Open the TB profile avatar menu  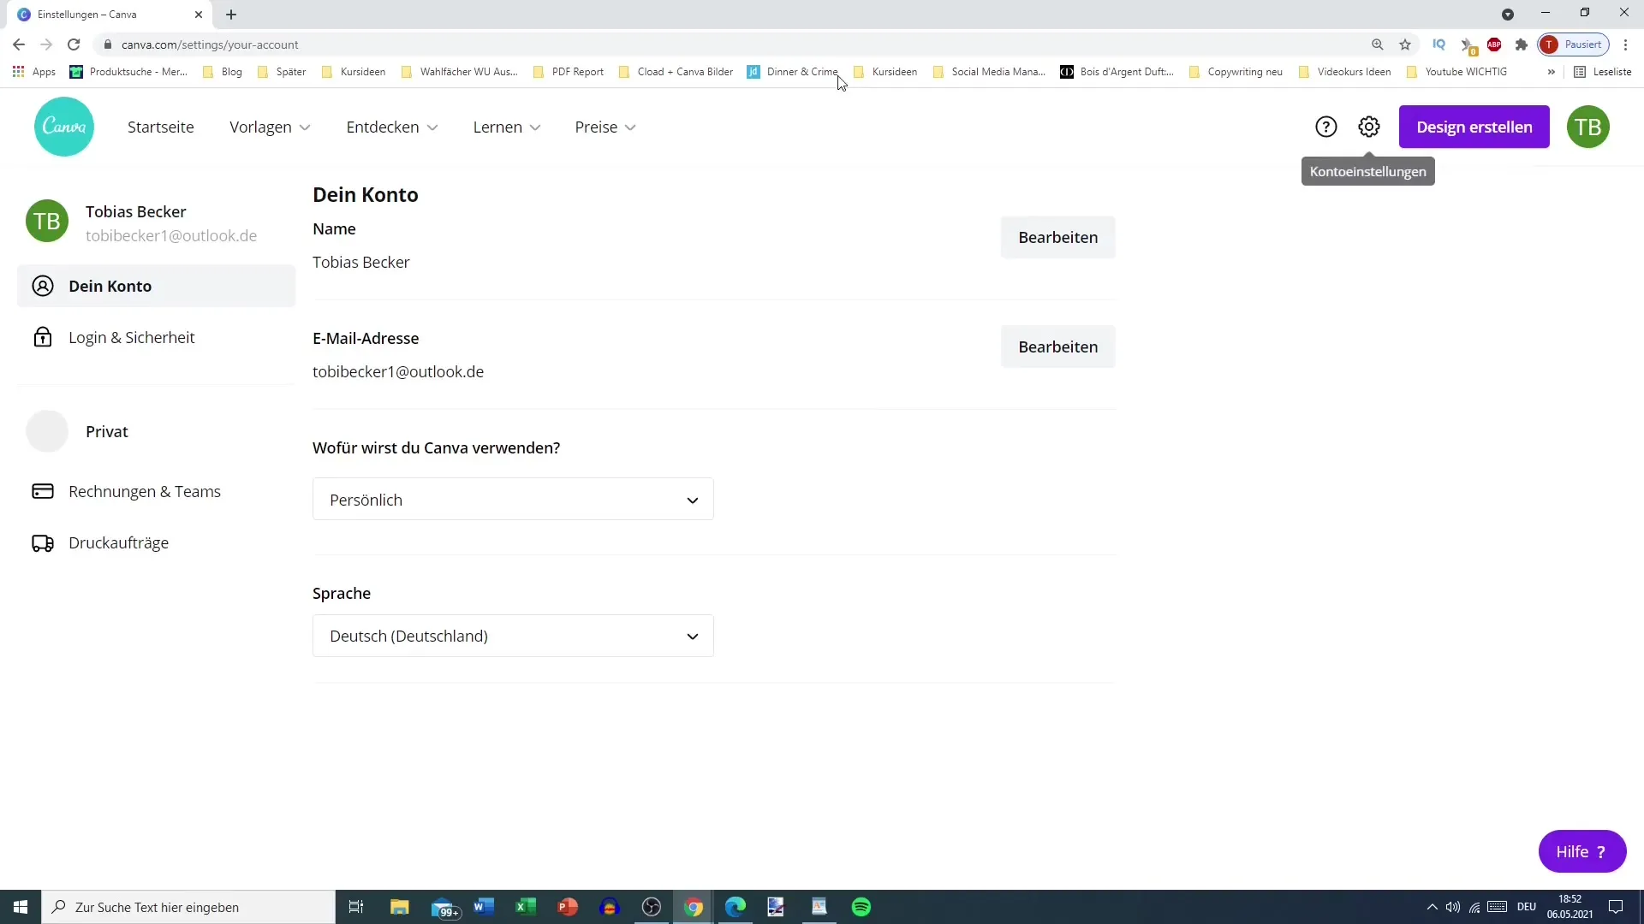point(1588,127)
